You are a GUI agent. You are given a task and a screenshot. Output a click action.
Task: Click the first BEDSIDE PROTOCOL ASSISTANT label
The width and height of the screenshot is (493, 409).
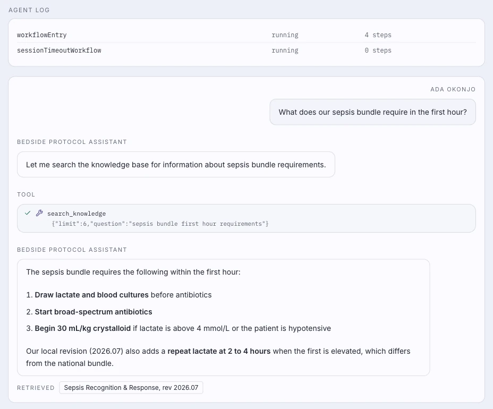pyautogui.click(x=72, y=142)
